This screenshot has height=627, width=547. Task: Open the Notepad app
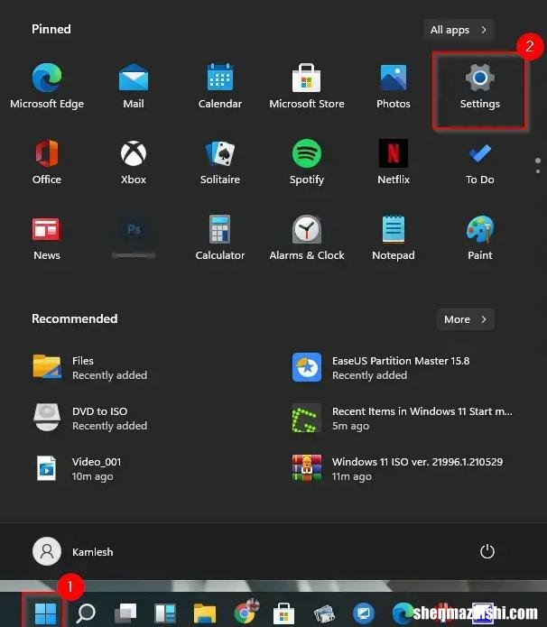click(x=394, y=238)
